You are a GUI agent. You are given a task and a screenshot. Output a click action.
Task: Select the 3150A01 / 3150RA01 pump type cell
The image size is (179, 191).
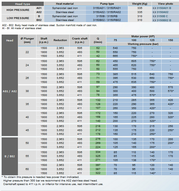(107, 8)
